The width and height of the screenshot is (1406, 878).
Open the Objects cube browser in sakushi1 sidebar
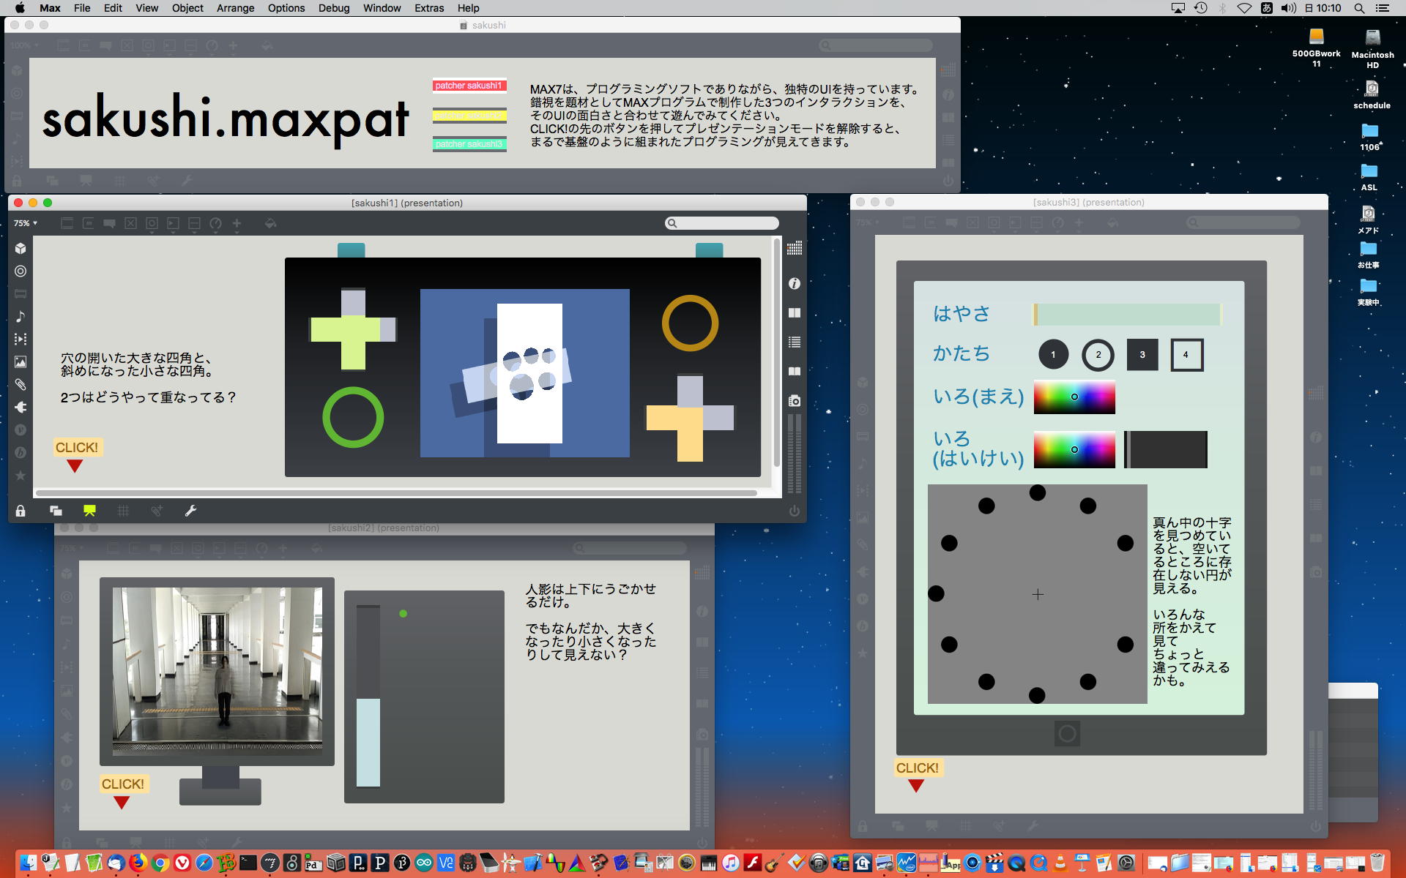pos(21,248)
